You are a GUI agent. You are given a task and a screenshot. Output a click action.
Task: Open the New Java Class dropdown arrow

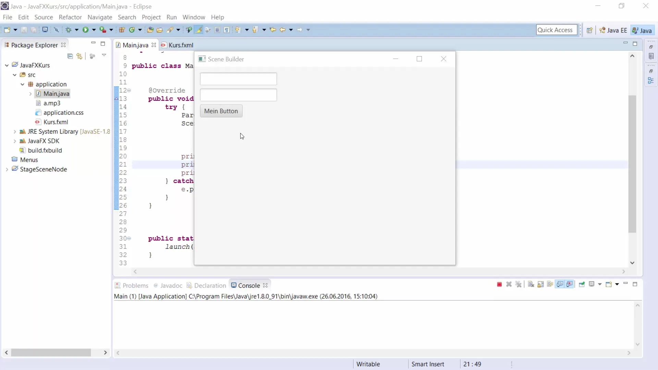140,30
